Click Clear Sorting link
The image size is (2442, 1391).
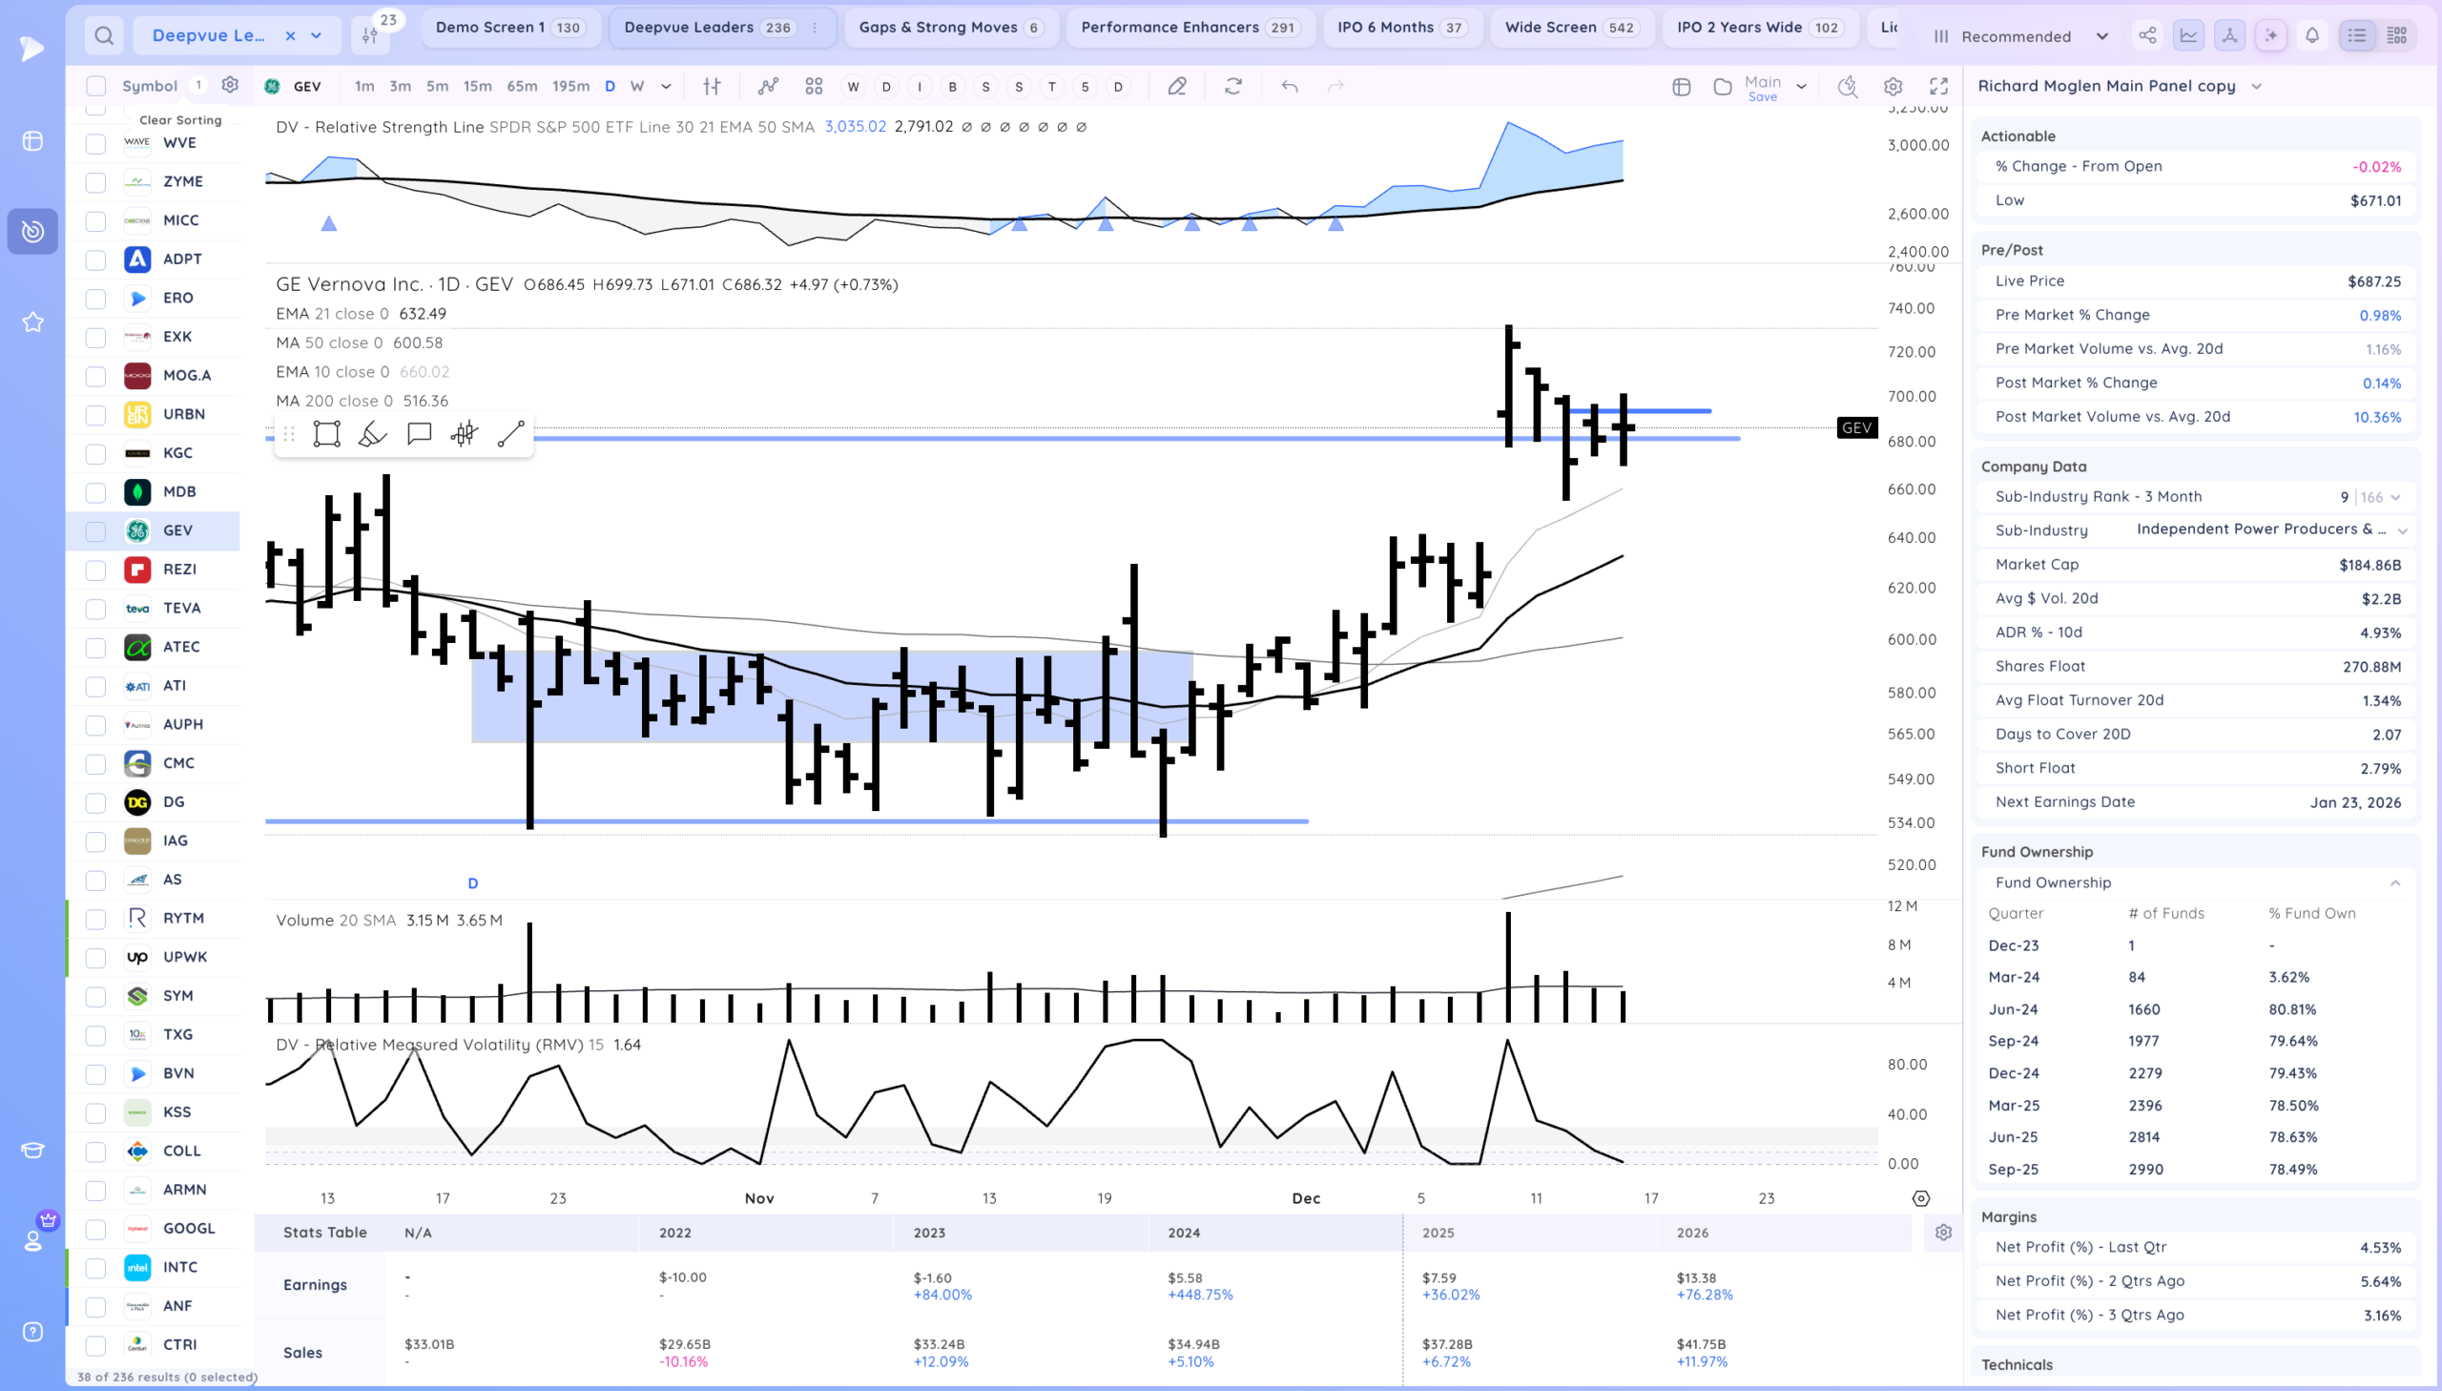pyautogui.click(x=180, y=120)
